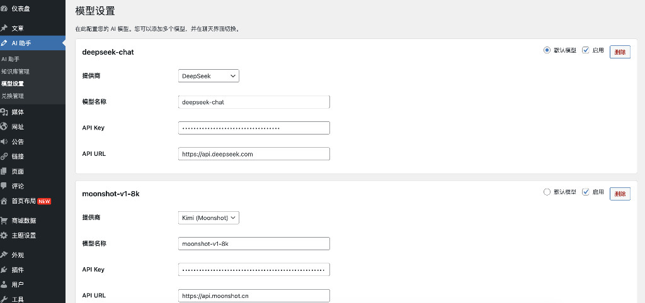Open the DeepSeek provider dropdown
The width and height of the screenshot is (645, 303).
[x=208, y=76]
